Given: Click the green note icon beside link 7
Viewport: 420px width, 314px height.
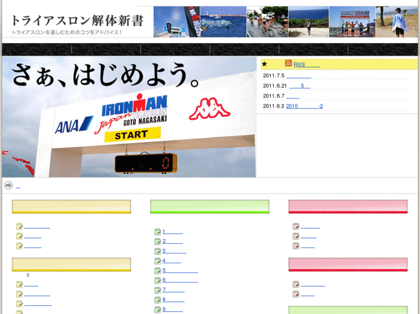Looking at the screenshot, I should (x=158, y=290).
